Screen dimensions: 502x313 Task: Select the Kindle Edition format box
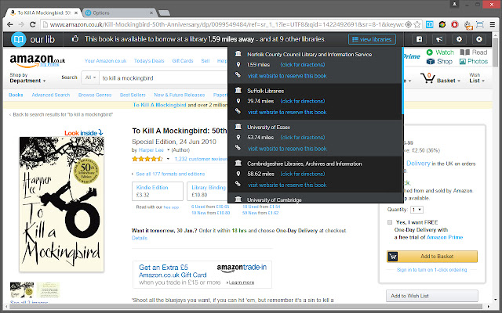coord(158,191)
